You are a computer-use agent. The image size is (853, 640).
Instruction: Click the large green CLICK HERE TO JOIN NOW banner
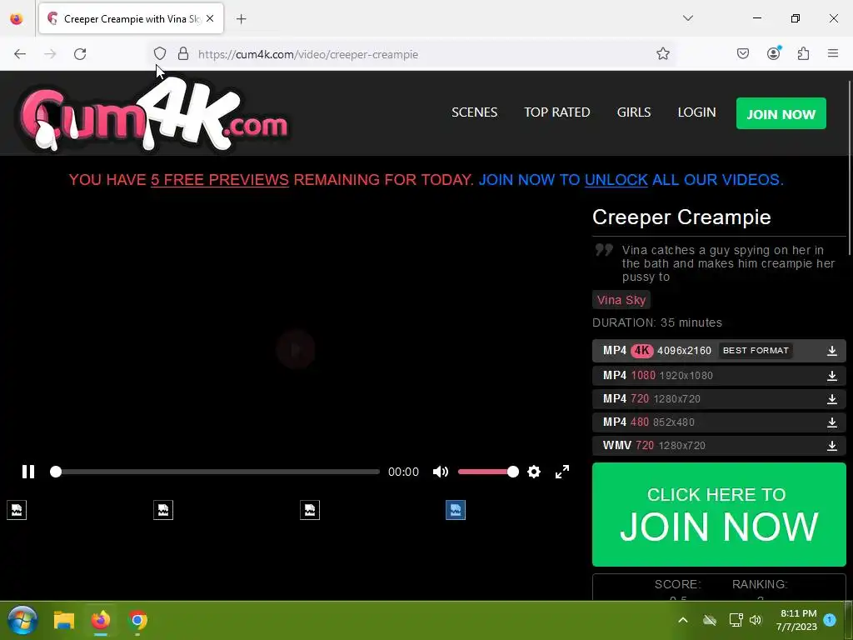coord(719,514)
